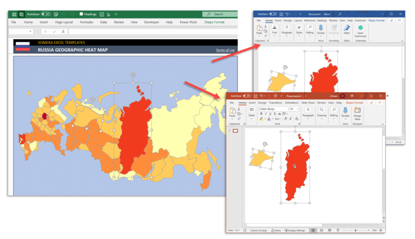This screenshot has height=239, width=415.
Task: Click Cut in the PowerPoint ribbon
Action: [x=239, y=109]
